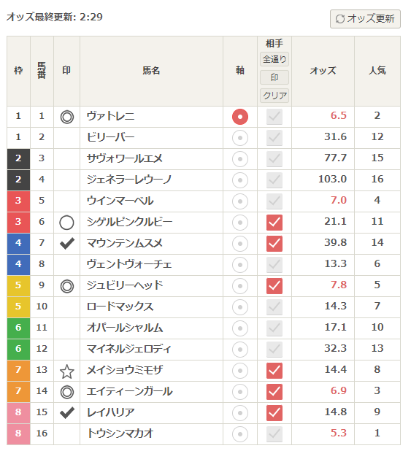Click the horse name オパールシャルム
411x451 pixels.
[125, 328]
